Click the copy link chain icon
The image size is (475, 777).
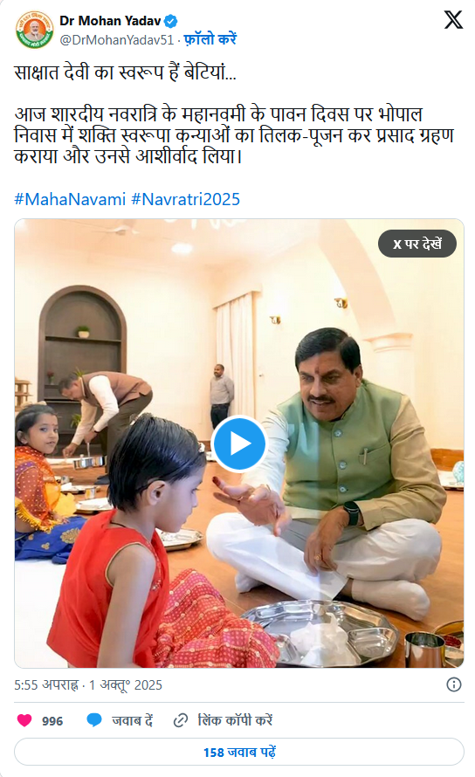click(x=181, y=720)
